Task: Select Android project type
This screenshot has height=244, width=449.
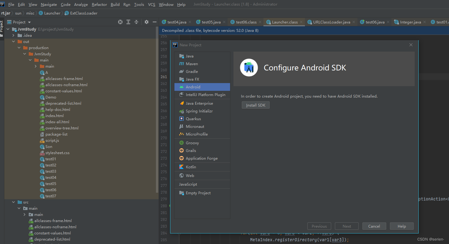Action: click(x=202, y=87)
